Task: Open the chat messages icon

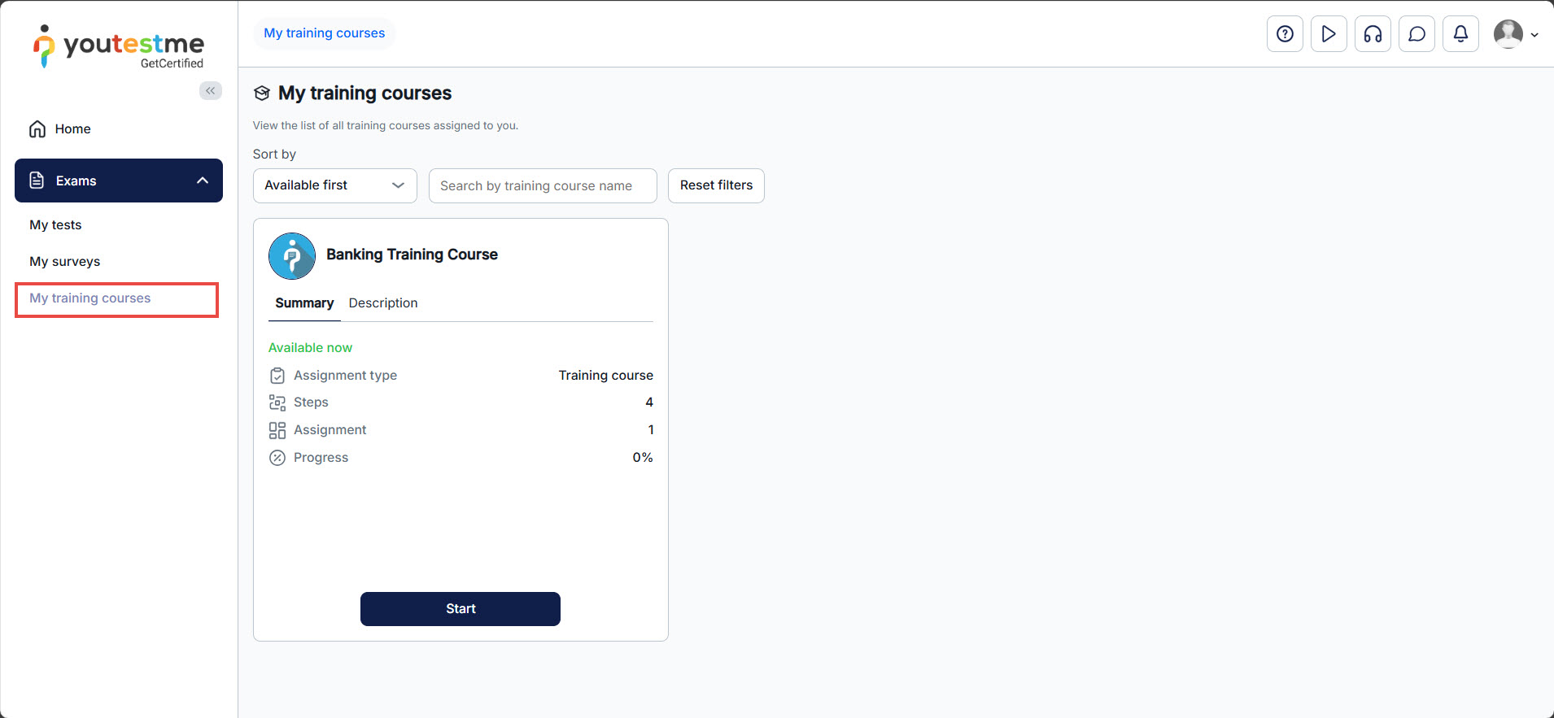Action: [x=1416, y=34]
